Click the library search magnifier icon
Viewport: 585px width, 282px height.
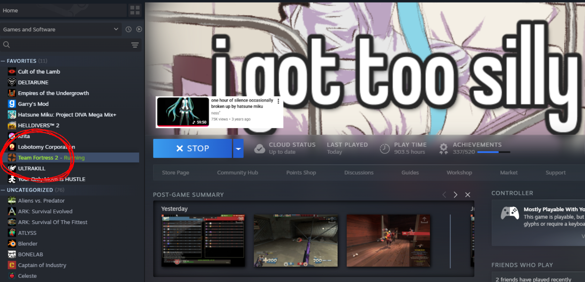[6, 45]
